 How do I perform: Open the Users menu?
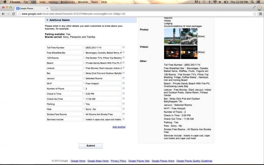point(94,2)
